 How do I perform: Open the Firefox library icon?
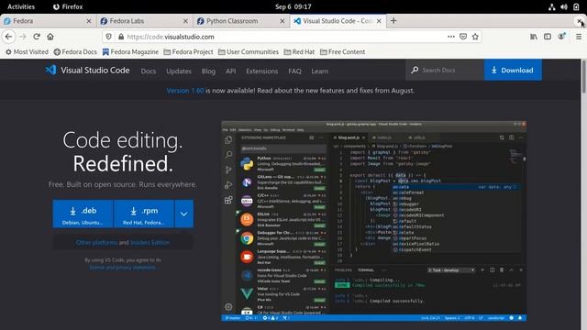click(534, 37)
